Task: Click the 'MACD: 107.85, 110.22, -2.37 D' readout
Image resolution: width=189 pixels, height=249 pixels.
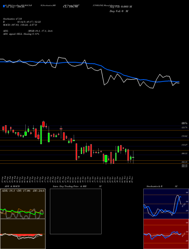Action: [20, 25]
